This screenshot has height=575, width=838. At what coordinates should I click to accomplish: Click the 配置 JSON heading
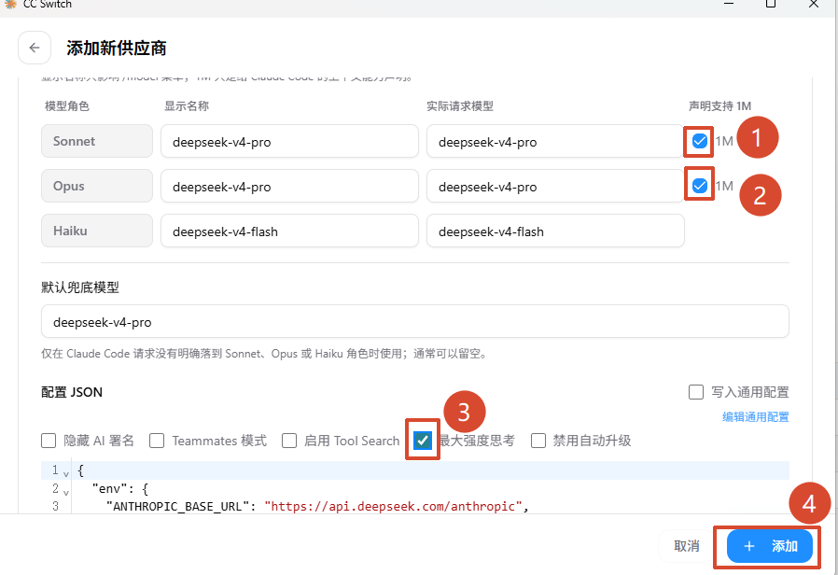72,392
